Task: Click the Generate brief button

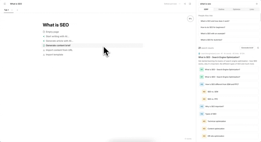Action: tap(247, 48)
